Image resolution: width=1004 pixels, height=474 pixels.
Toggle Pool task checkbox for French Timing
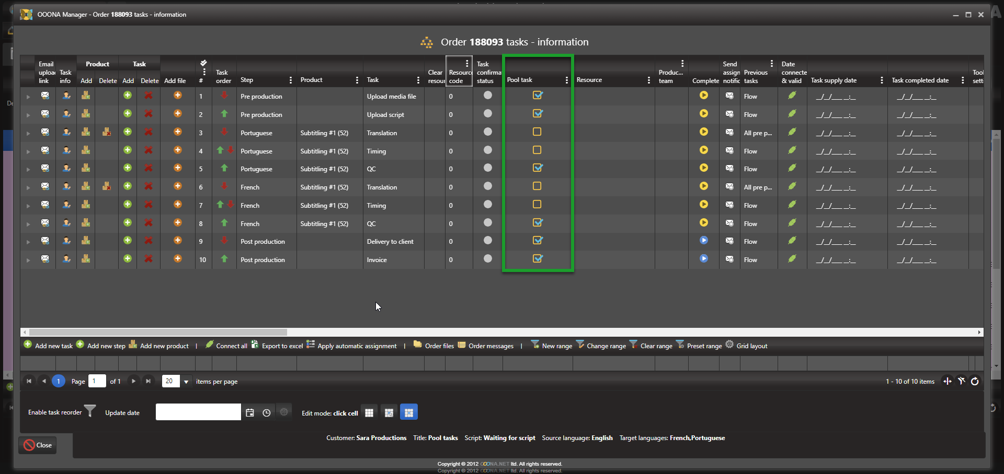point(537,205)
